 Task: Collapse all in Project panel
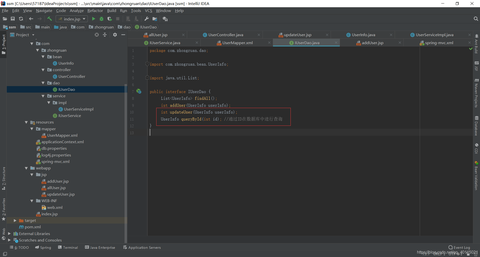pos(105,35)
